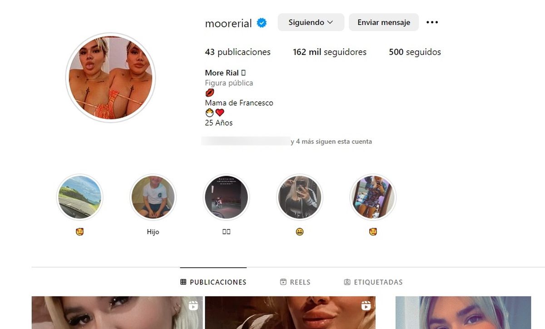View the large profile picture
This screenshot has height=329, width=545.
click(x=111, y=78)
